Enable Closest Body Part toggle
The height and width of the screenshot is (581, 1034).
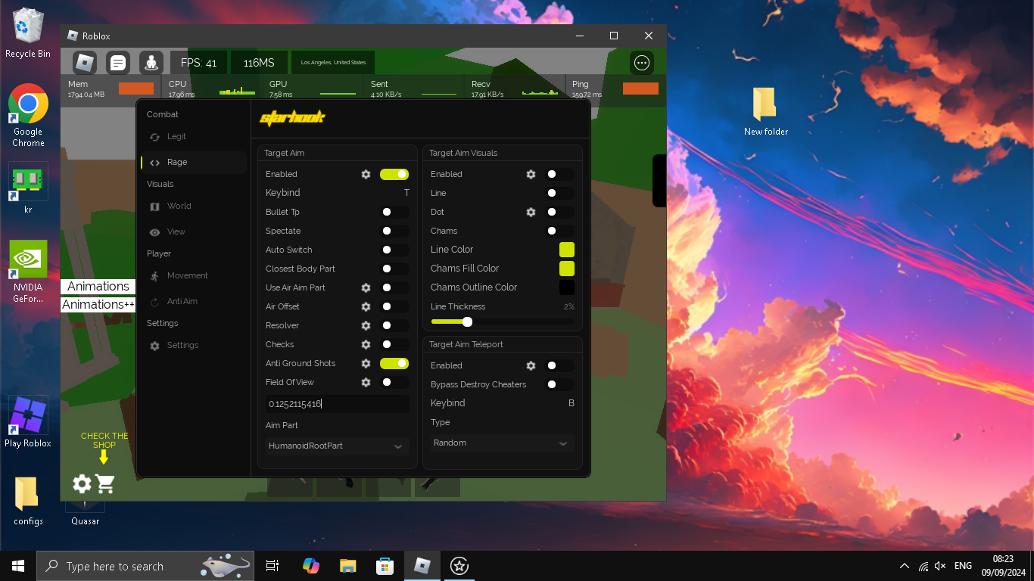pos(394,269)
